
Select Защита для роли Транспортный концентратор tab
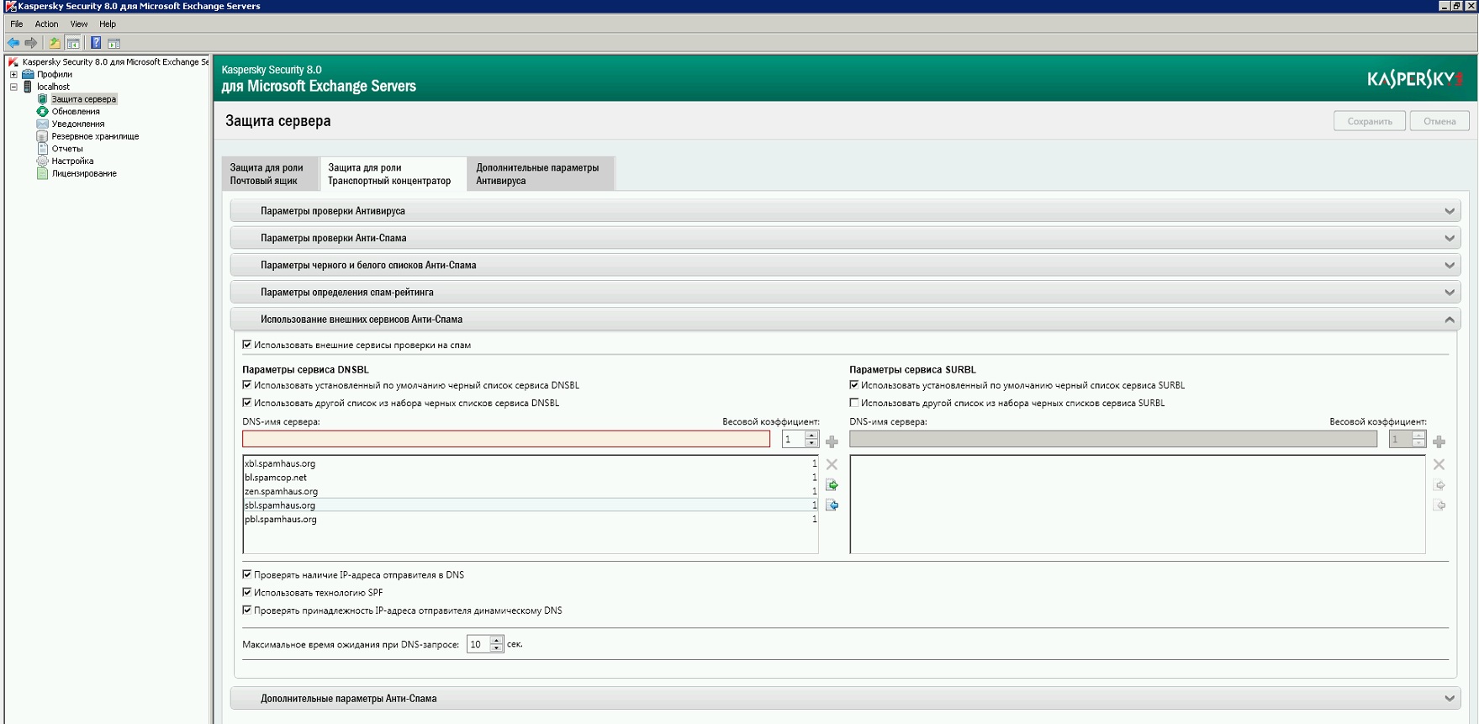393,174
